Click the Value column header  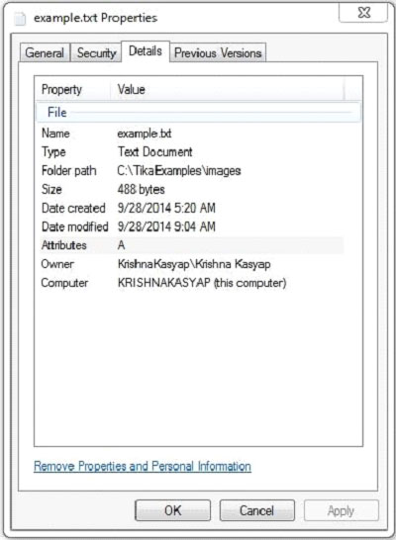227,90
